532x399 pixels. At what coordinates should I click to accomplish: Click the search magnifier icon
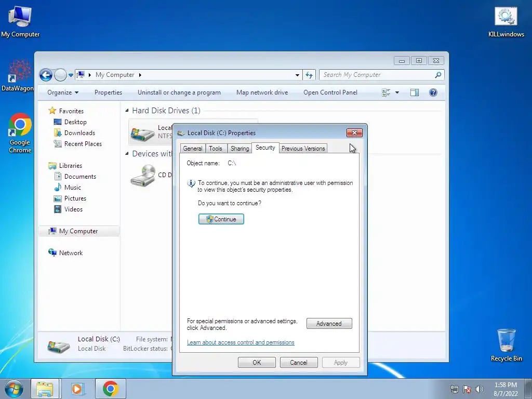point(438,75)
